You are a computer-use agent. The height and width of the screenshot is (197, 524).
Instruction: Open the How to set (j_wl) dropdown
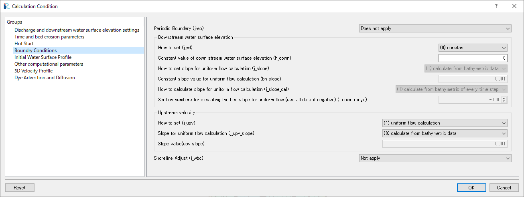point(473,48)
